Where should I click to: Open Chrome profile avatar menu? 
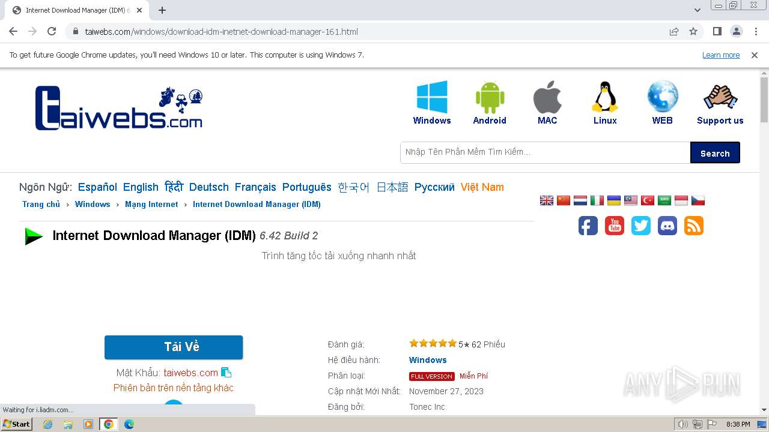736,31
